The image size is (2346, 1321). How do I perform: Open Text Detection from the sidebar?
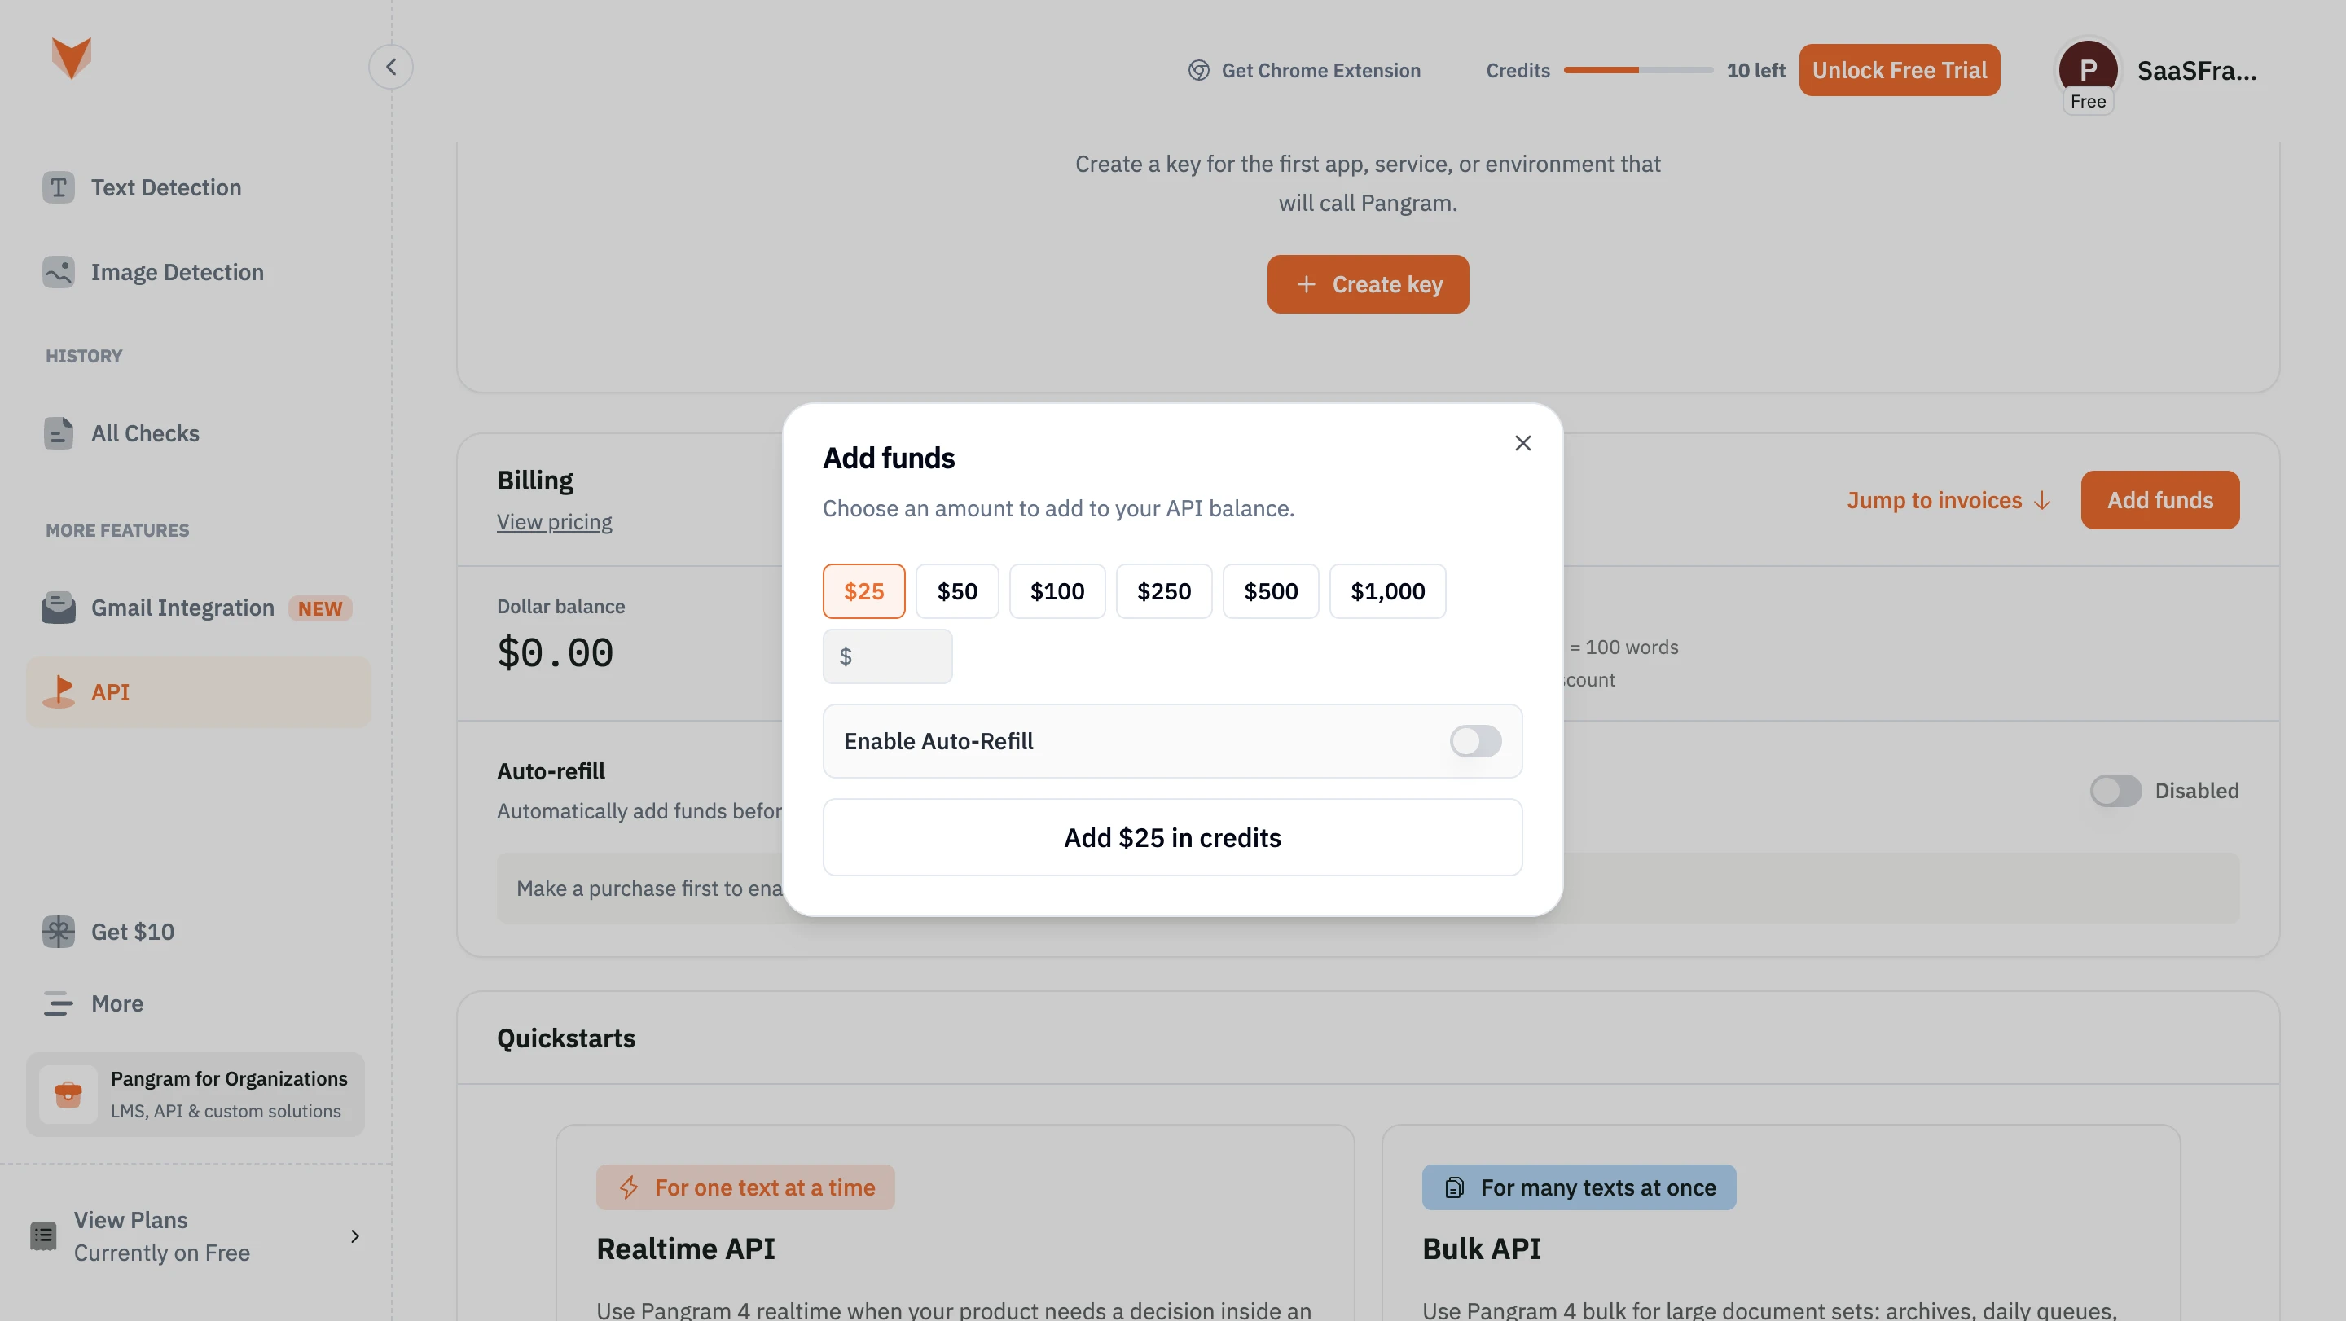tap(142, 187)
